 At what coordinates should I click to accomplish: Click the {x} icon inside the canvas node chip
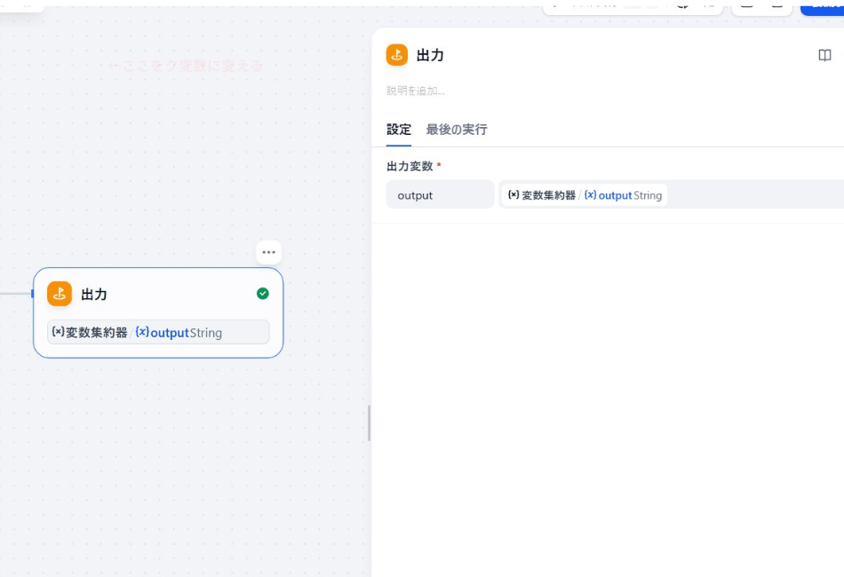(58, 332)
